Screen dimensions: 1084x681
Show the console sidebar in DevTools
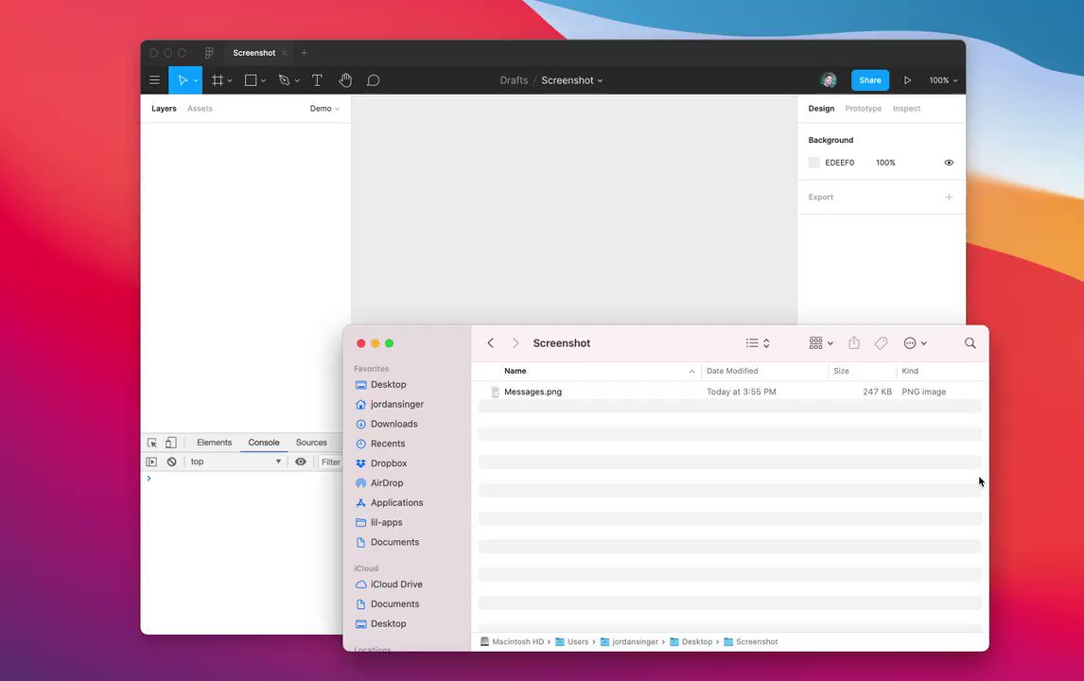(x=151, y=462)
